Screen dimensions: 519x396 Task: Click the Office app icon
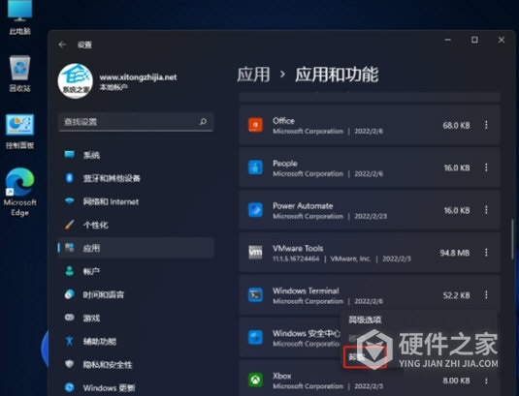[x=255, y=125]
